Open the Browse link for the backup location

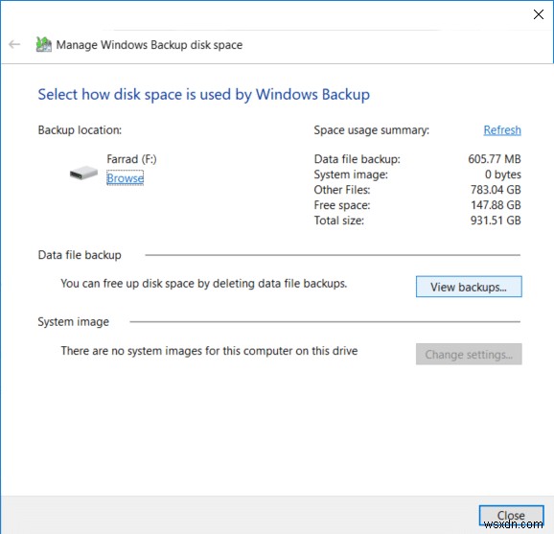coord(125,178)
